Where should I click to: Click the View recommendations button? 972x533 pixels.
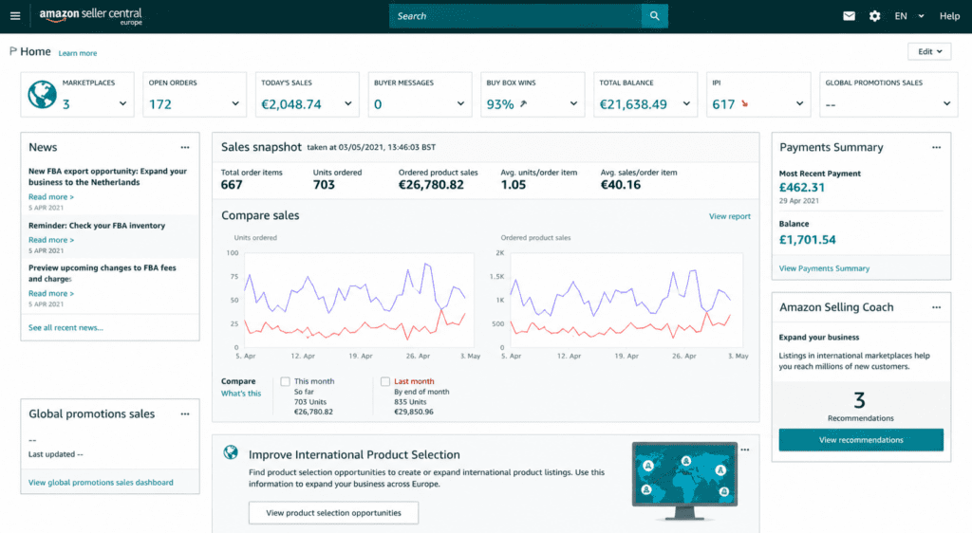[x=861, y=439]
